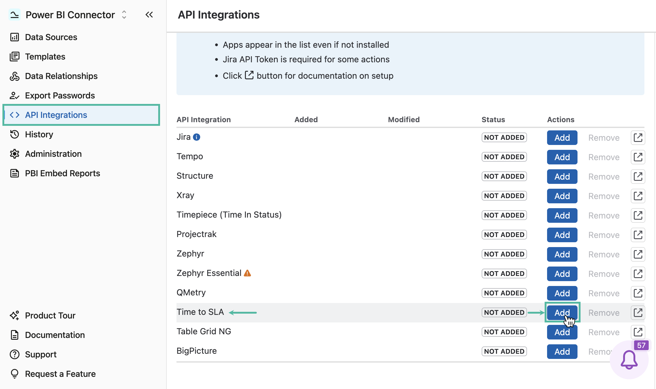Click the warning icon beside Zephyr Essential
656x389 pixels.
pyautogui.click(x=247, y=273)
